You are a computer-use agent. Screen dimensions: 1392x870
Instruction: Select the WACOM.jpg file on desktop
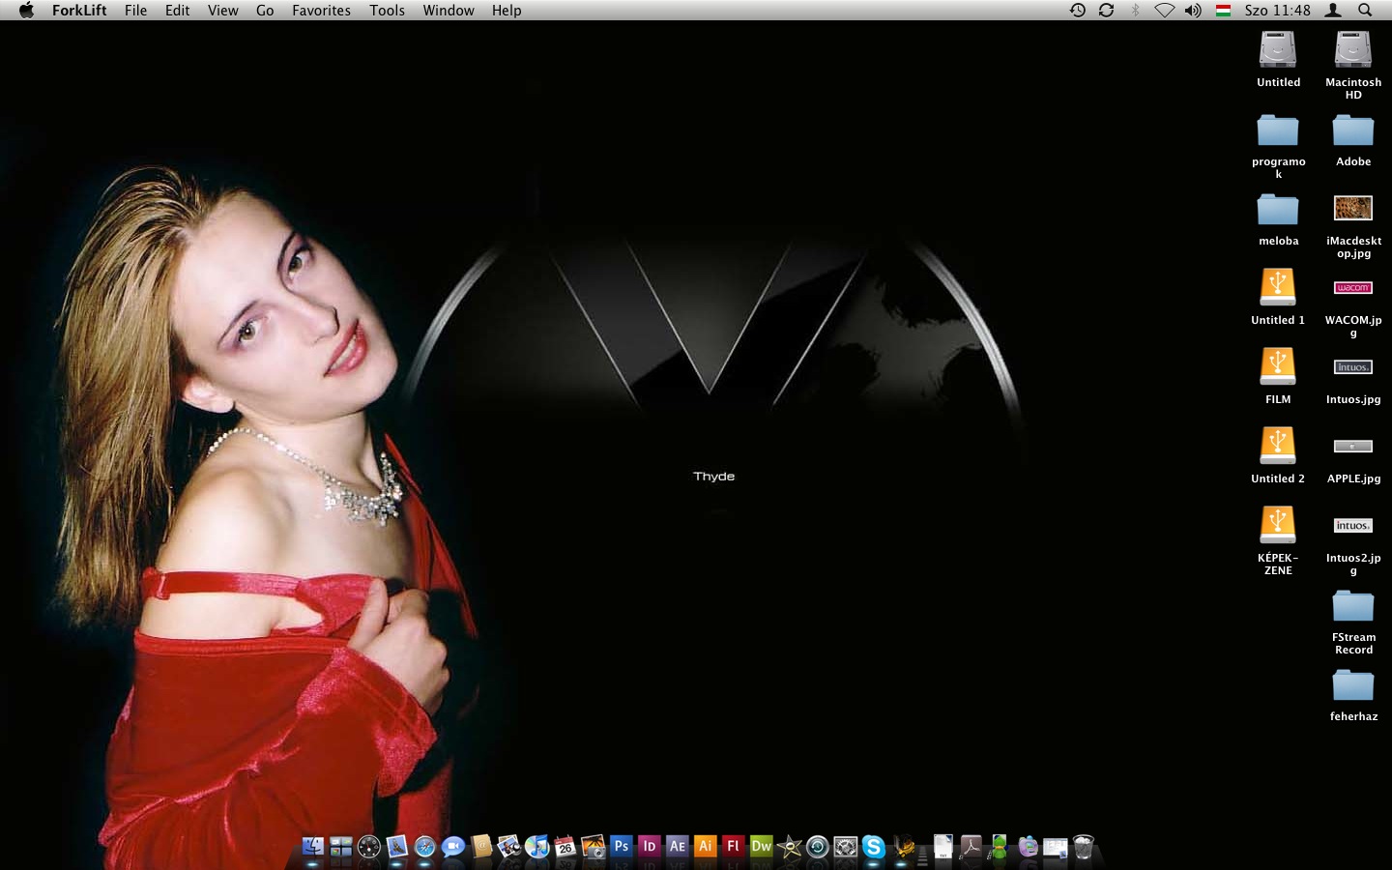1353,287
